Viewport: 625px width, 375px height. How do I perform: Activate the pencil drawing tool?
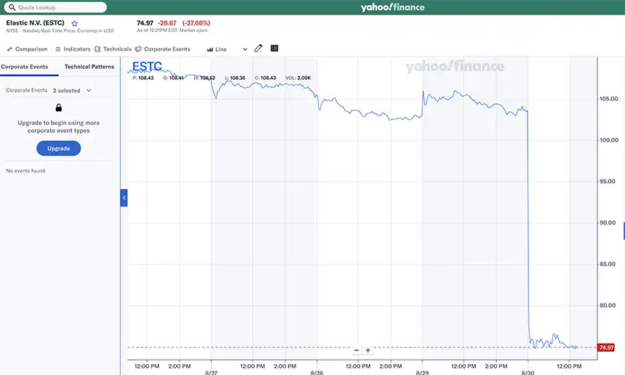[x=258, y=49]
